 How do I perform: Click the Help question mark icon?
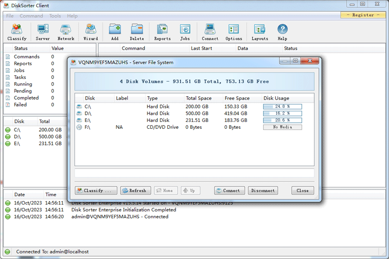point(283,29)
